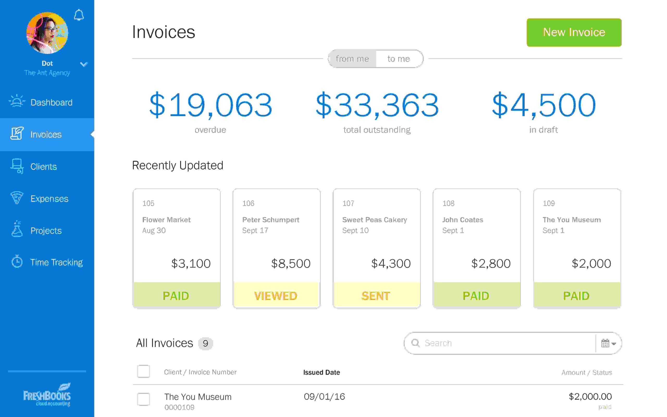Click the SENT status bar on invoice 107

click(376, 295)
